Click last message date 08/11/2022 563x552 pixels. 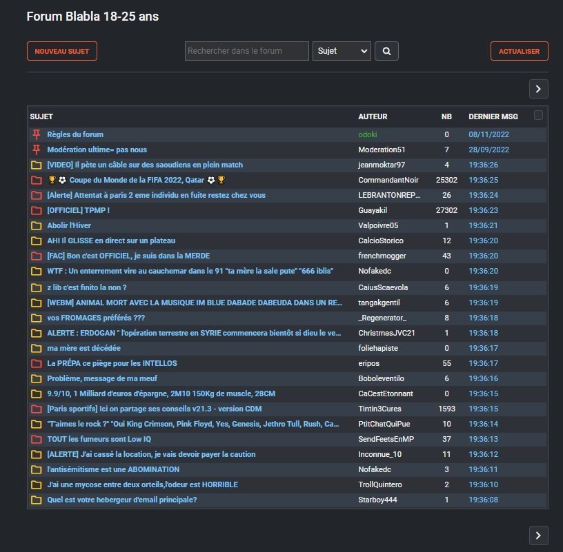pos(488,134)
